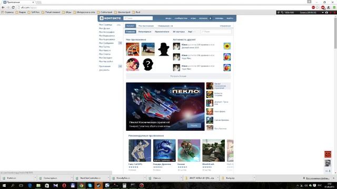Focus the apps catalog search field
The image size is (337, 189).
pyautogui.click(x=216, y=31)
